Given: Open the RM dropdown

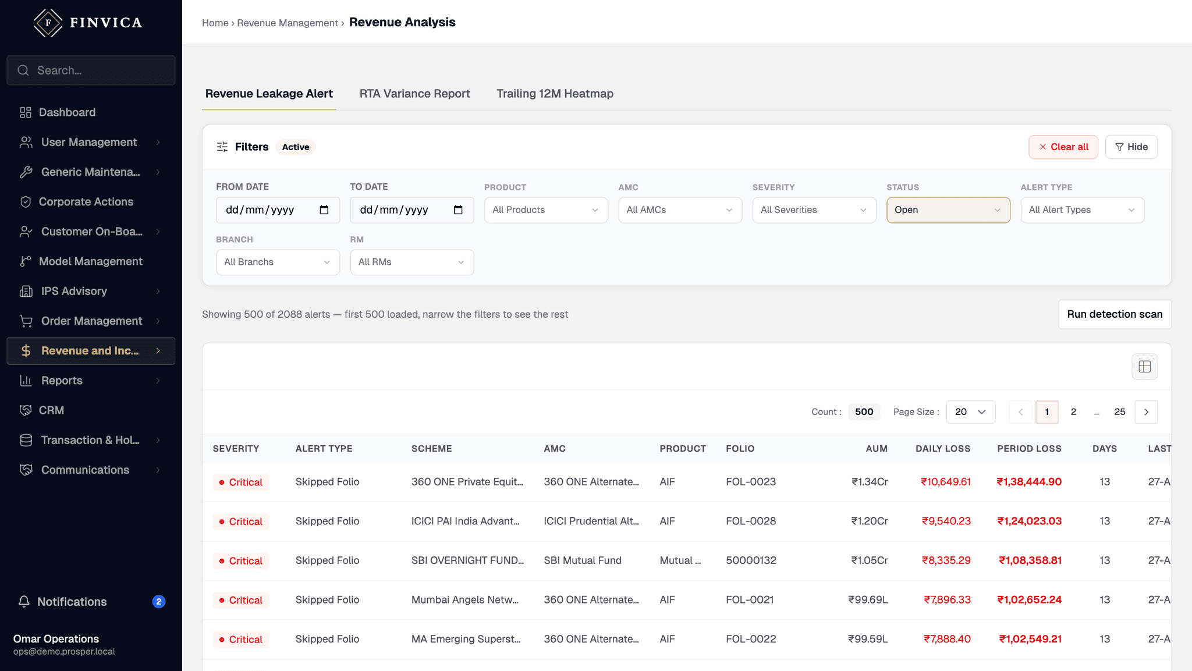Looking at the screenshot, I should click(412, 262).
